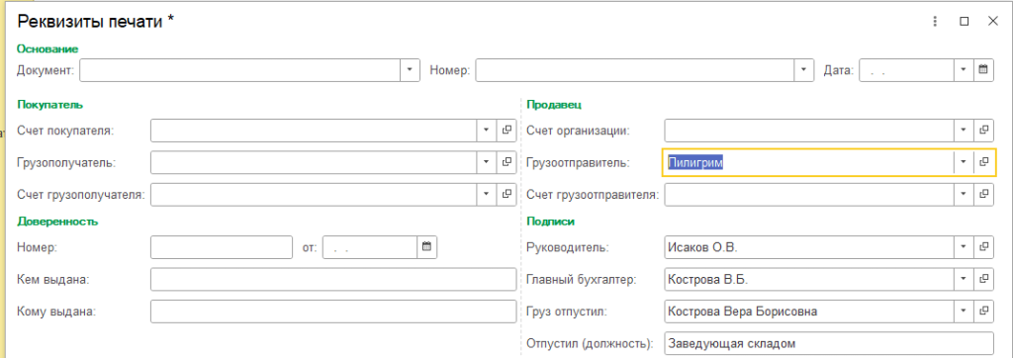The height and width of the screenshot is (358, 1013).
Task: Expand the Груз отпустил dropdown
Action: click(x=964, y=311)
